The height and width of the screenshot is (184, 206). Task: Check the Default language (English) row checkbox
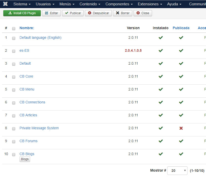(14, 38)
